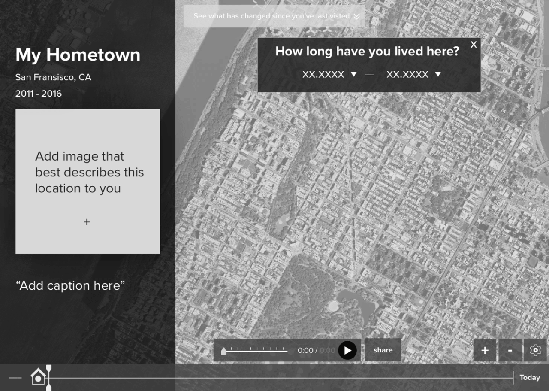This screenshot has height=391, width=549.
Task: Select the 'My Hometown' title
Action: 78,55
